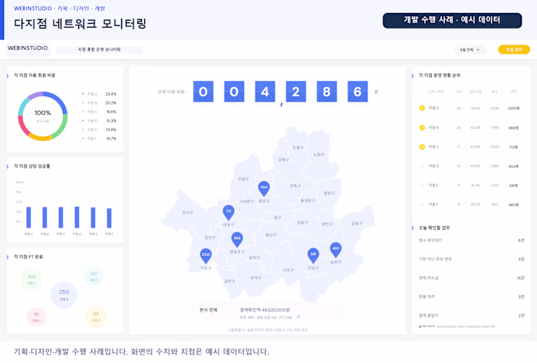Click the 오늘 확인할 업무 heading
Image resolution: width=537 pixels, height=363 pixels.
pos(434,227)
